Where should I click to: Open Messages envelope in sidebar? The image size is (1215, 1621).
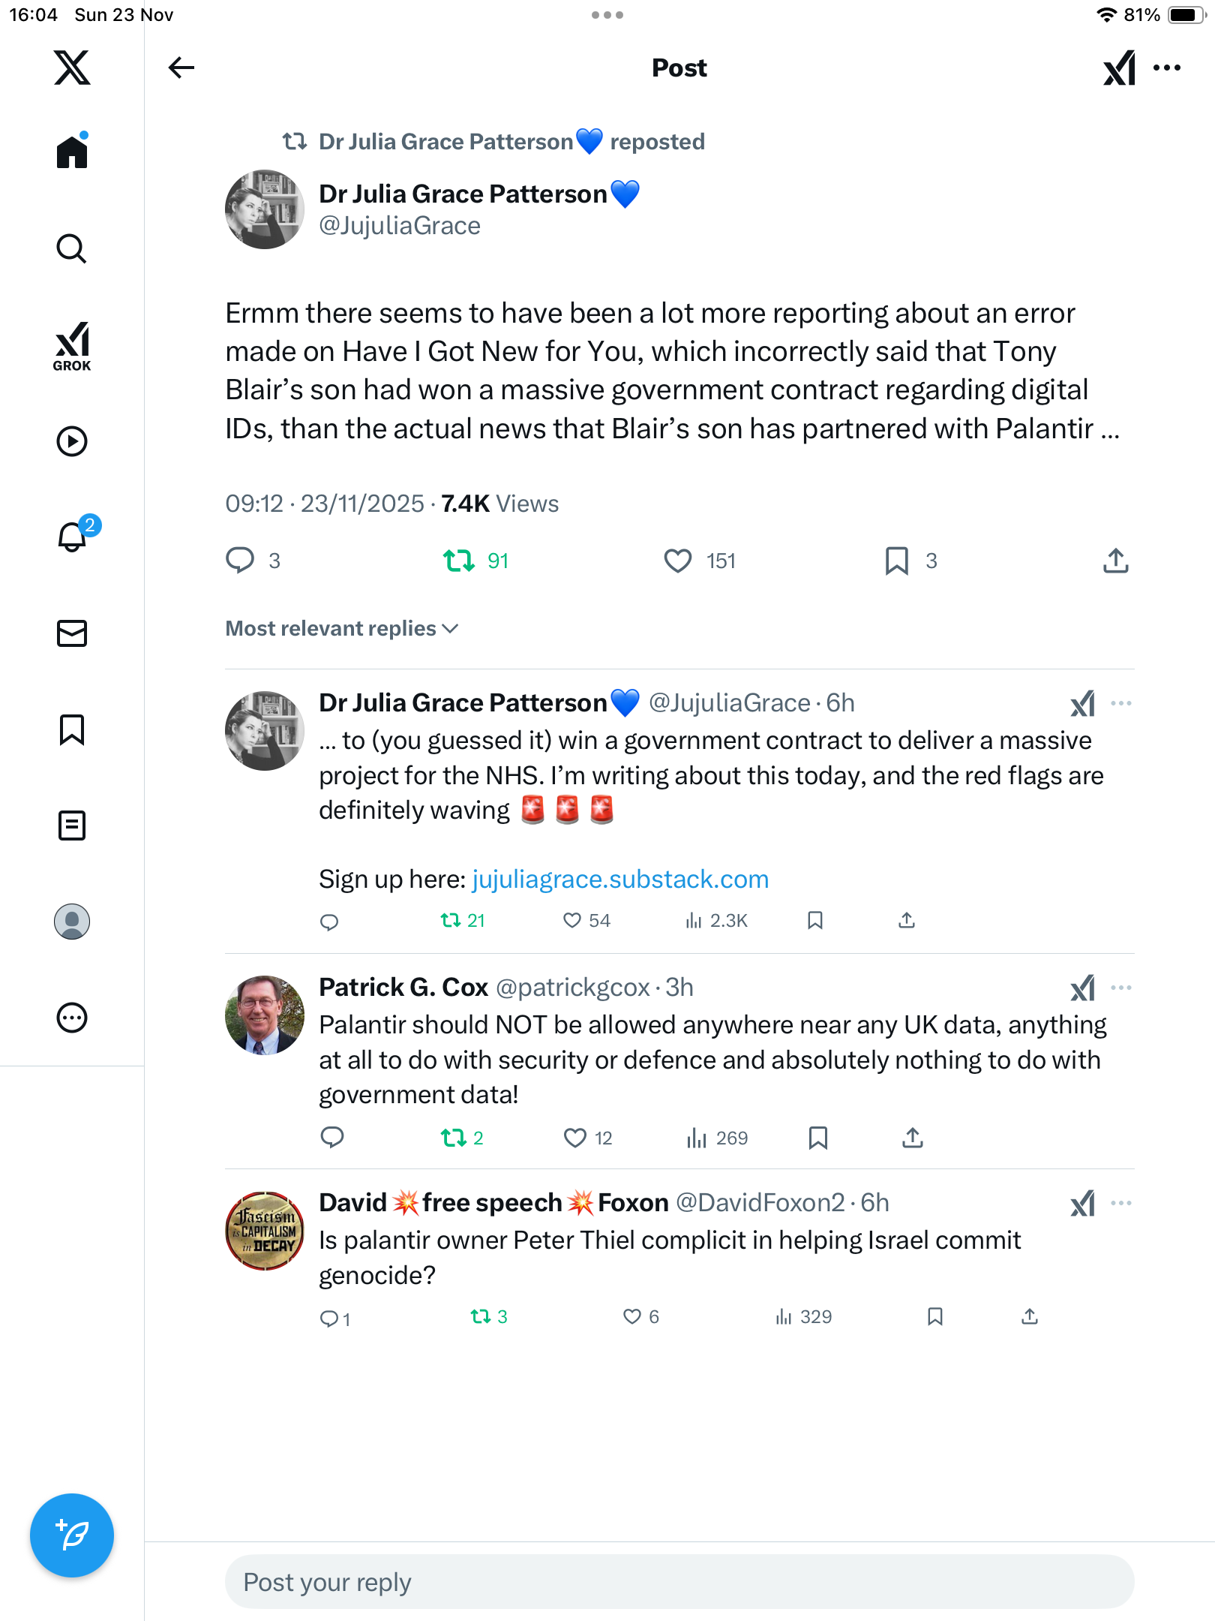pyautogui.click(x=72, y=633)
